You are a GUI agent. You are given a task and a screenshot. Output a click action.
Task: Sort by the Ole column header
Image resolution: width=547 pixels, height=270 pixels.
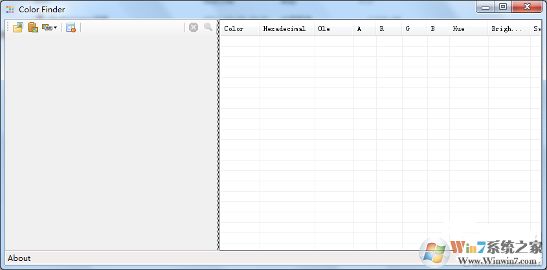click(334, 28)
